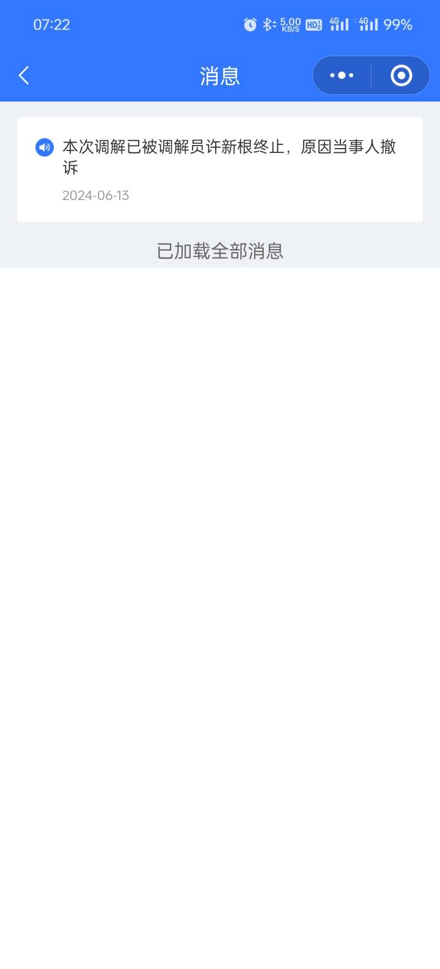Screen dimensions: 440x969
Task: Open the mediation terminated message text
Action: [229, 157]
